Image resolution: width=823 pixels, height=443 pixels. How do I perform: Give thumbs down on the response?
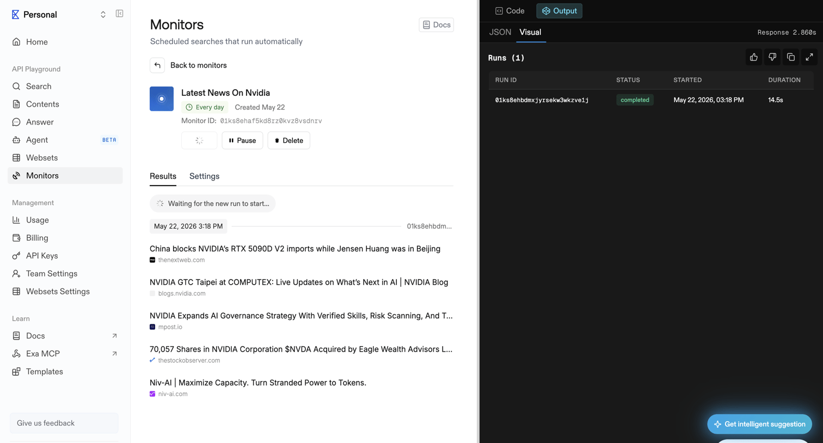pos(772,57)
